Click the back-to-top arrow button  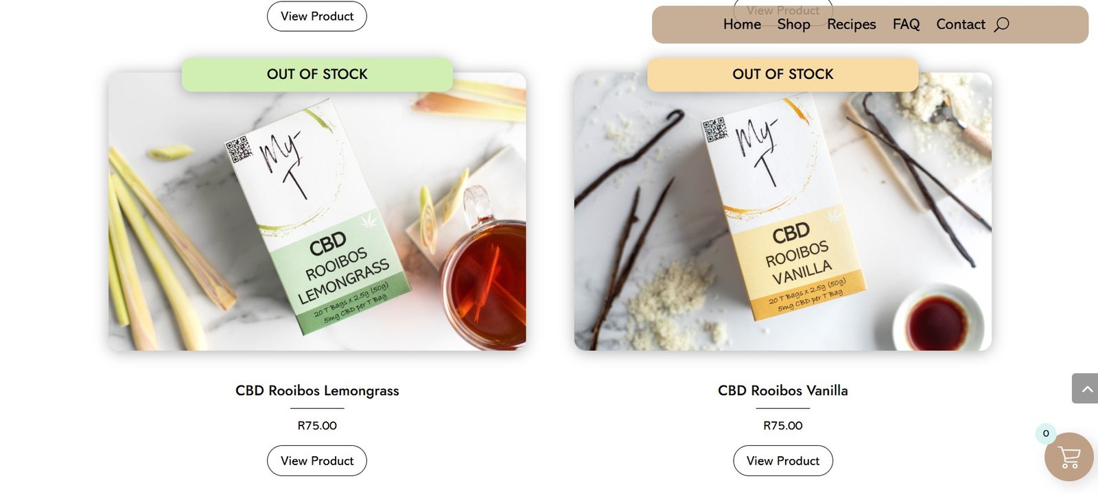coord(1085,388)
